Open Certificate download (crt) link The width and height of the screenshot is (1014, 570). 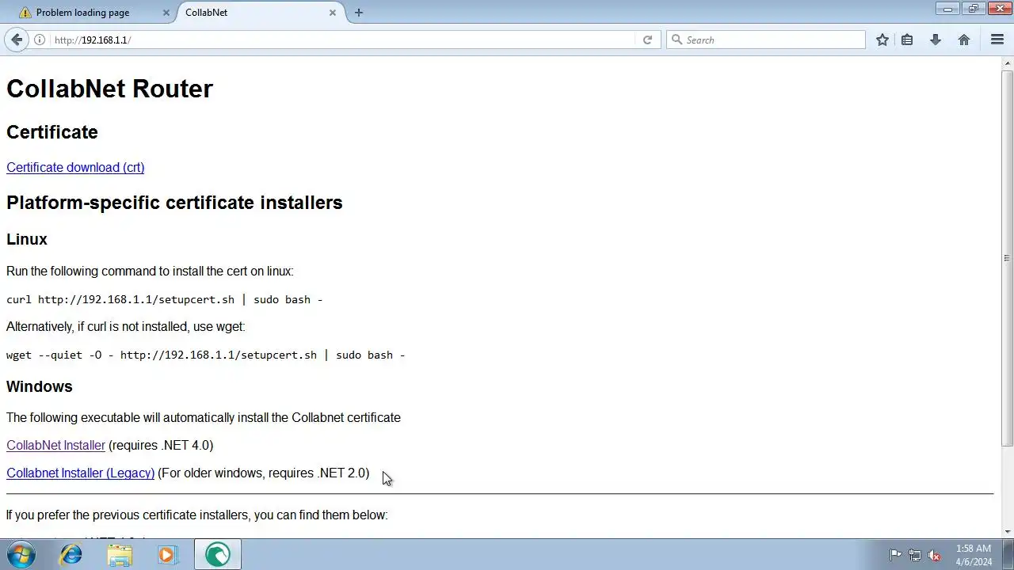click(x=75, y=167)
